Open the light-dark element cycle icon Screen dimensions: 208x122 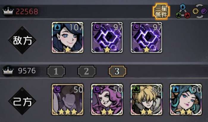click(x=199, y=11)
